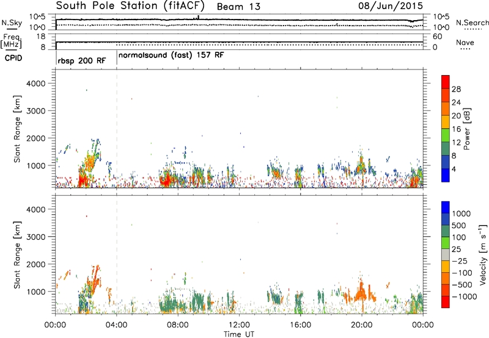Click the 'Power [dB]' colorbar title
489x338 pixels.
(466, 129)
